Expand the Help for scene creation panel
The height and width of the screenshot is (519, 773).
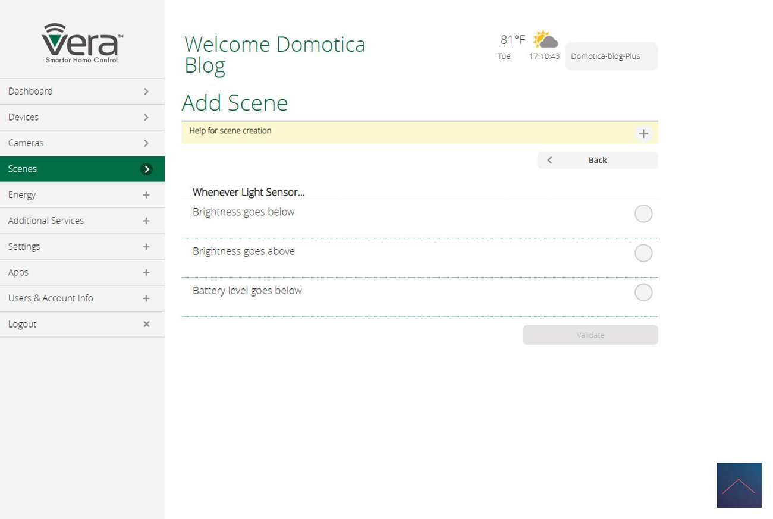[643, 134]
